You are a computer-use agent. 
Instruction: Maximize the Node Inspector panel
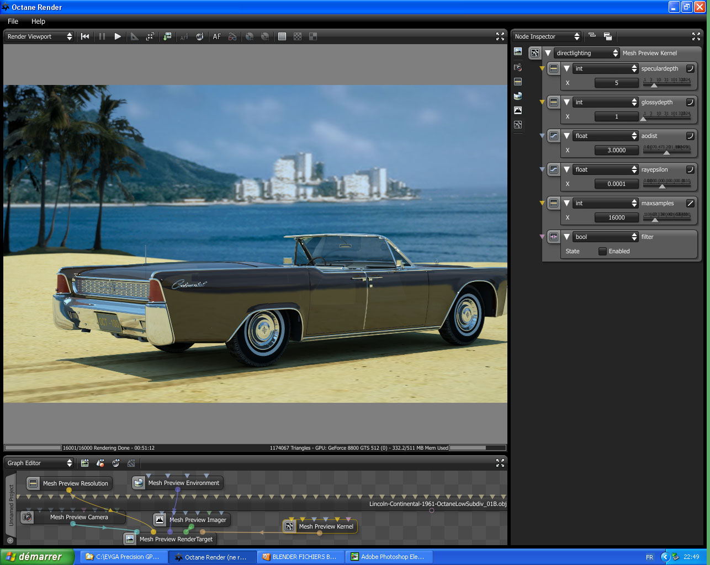pos(696,36)
